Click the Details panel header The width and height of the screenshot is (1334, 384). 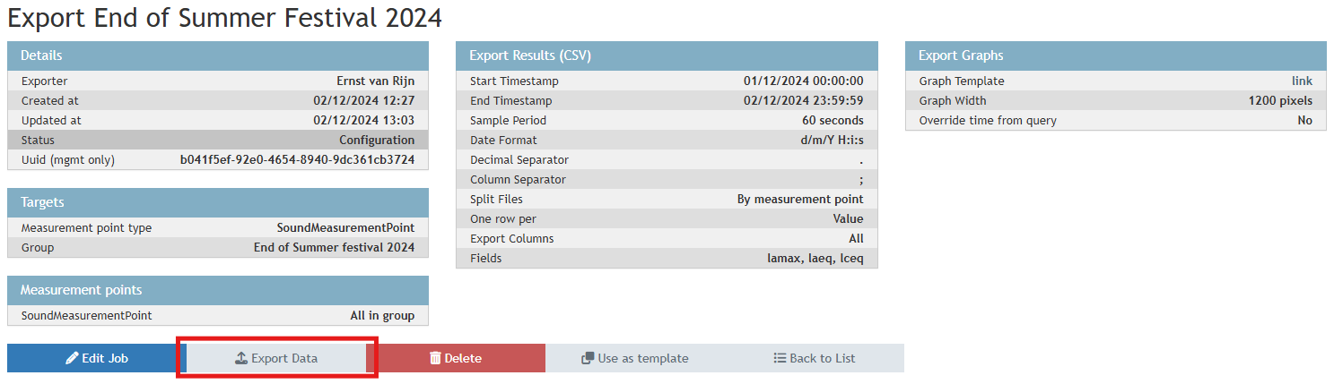click(x=218, y=55)
